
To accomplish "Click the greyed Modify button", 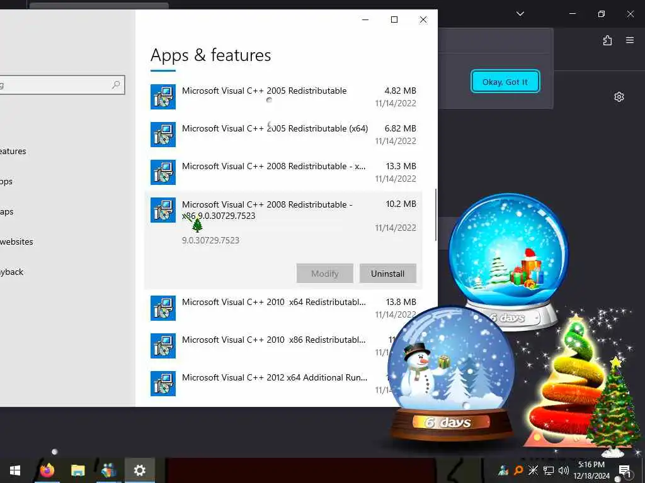I will point(324,274).
